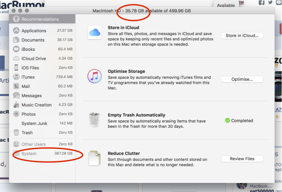Viewport: 282px width, 192px height.
Task: Click the Reduce Clutter heading
Action: [x=124, y=154]
